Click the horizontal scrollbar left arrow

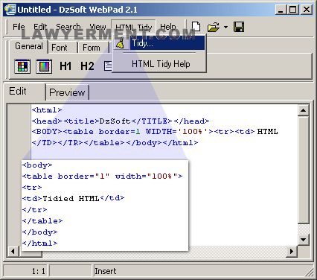click(13, 252)
